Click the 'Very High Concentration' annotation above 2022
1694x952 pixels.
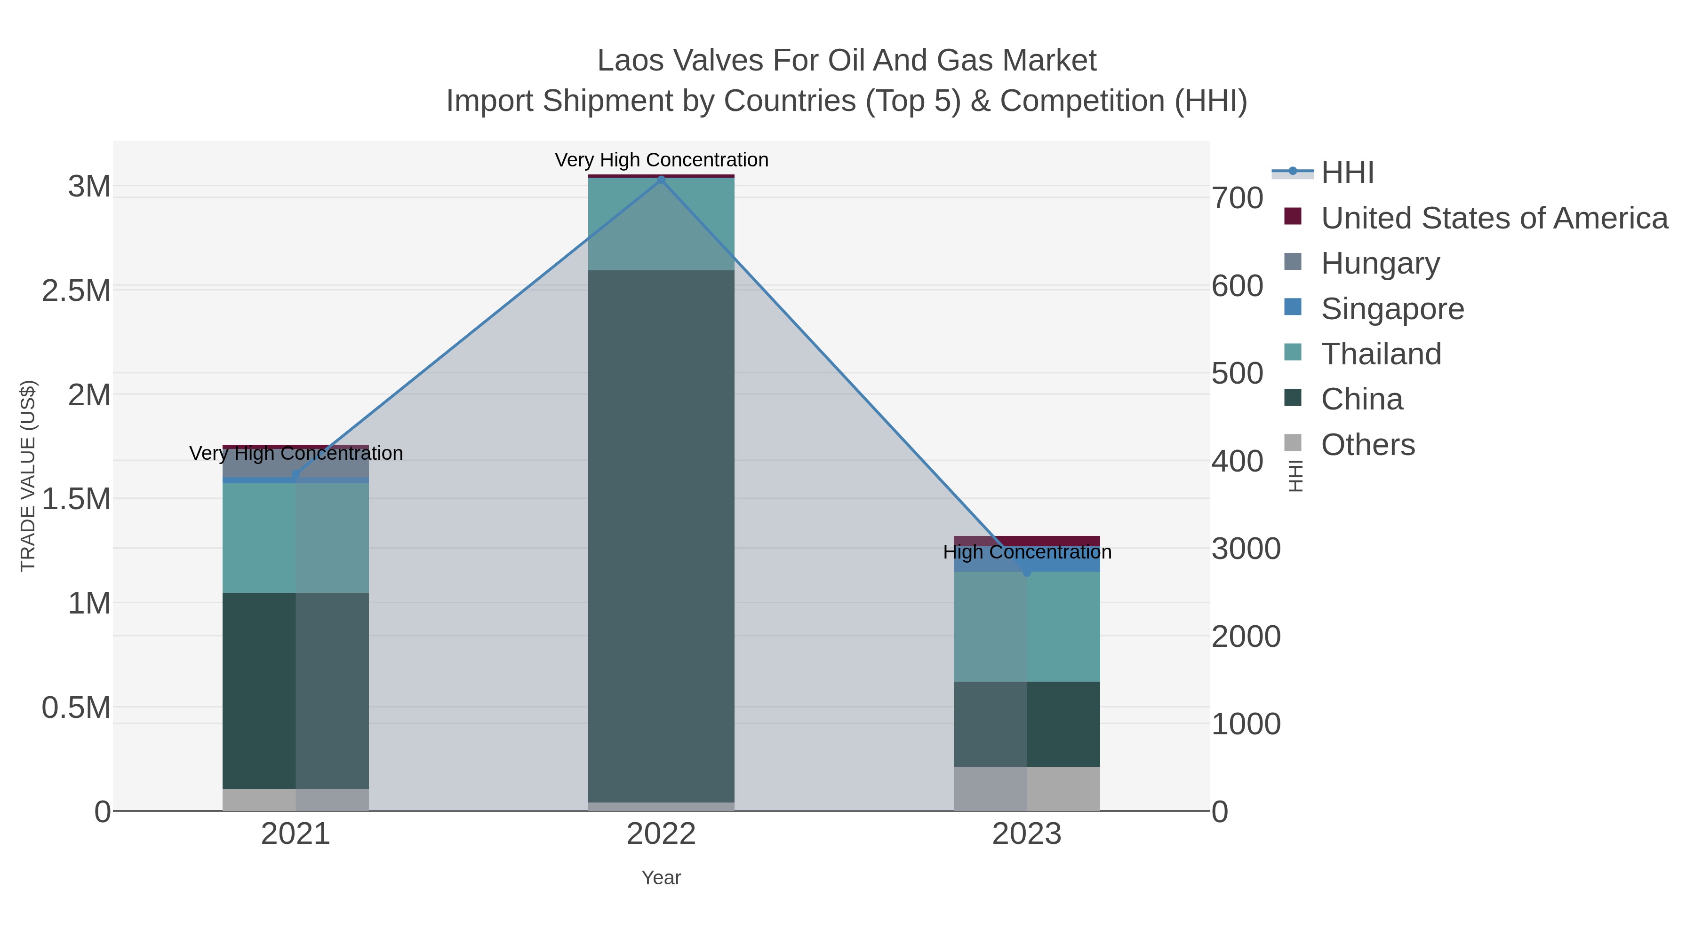point(662,160)
